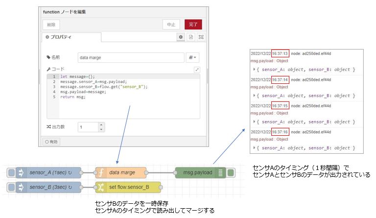Viewport: 376px width, 218px height.
Task: Click the 削除 delete button
Action: coord(51,24)
